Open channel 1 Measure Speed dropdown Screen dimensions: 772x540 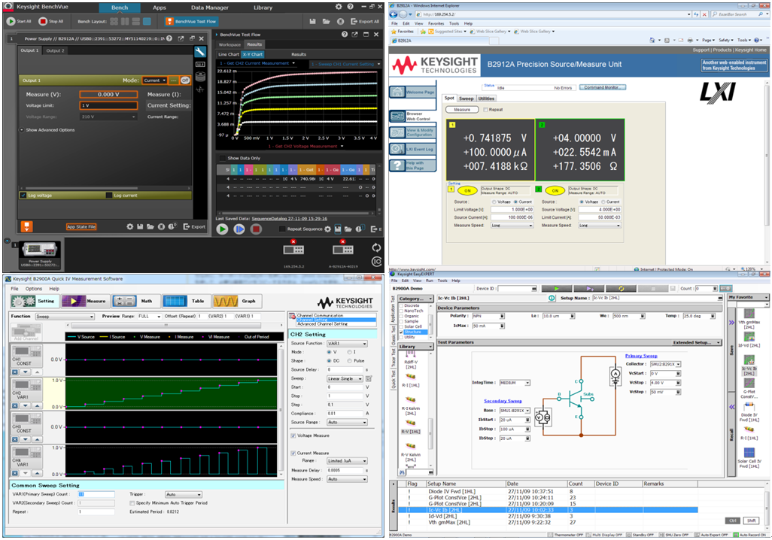512,226
